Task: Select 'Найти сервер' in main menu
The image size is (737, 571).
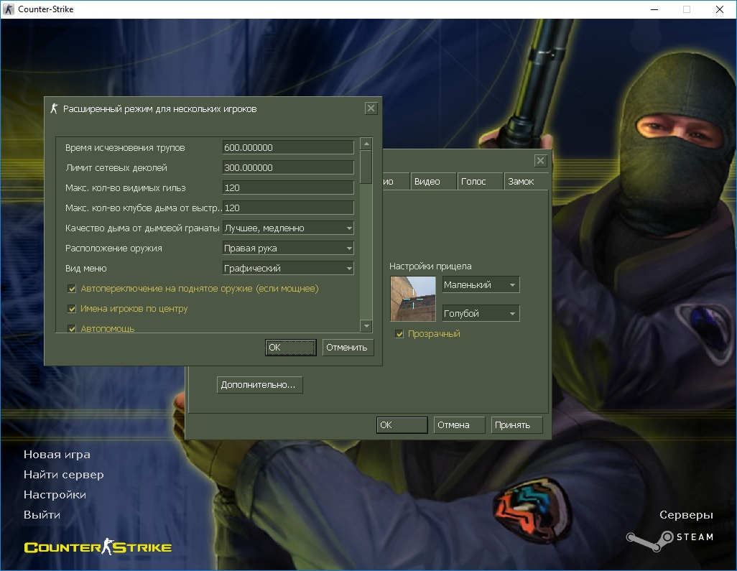Action: 63,475
